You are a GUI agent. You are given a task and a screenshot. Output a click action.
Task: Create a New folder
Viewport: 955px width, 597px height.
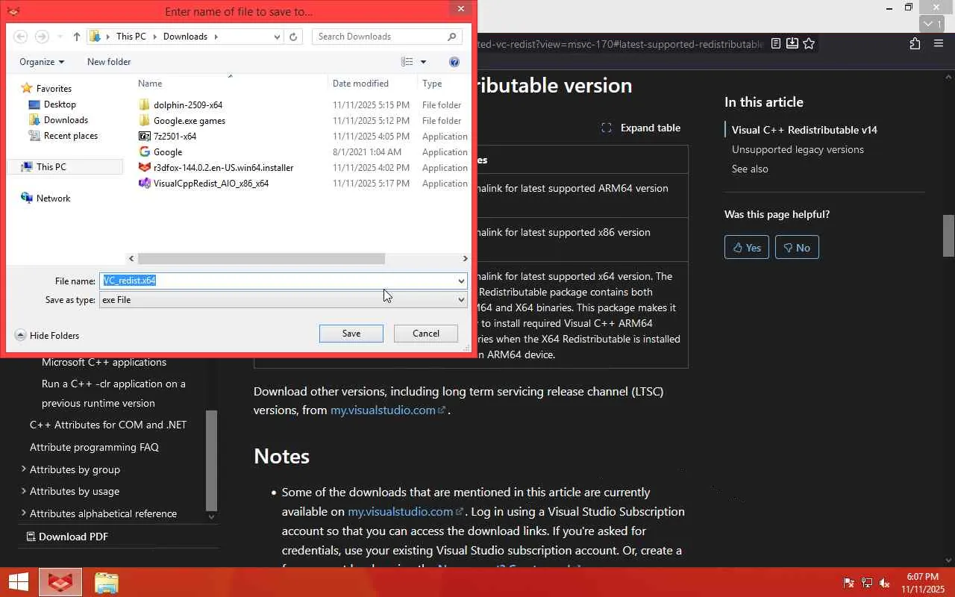pyautogui.click(x=109, y=62)
